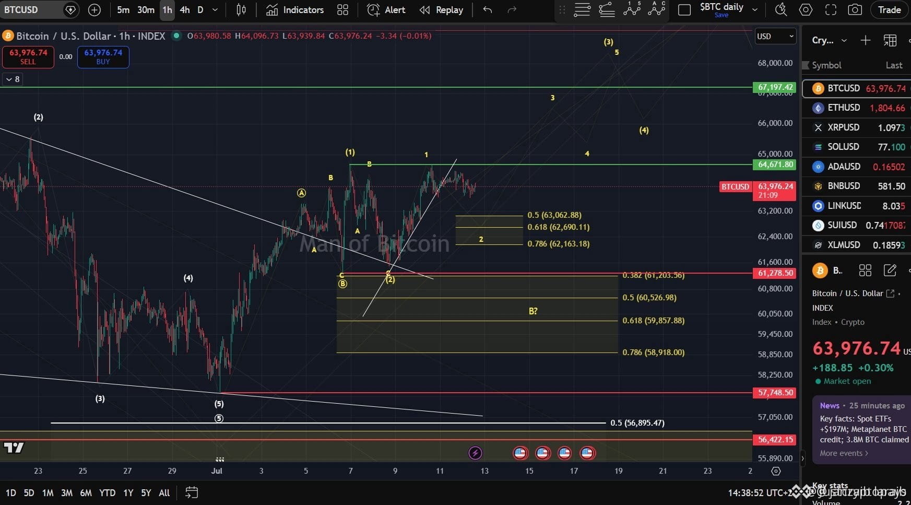Open the Indicators dialog
911x505 pixels.
[295, 10]
